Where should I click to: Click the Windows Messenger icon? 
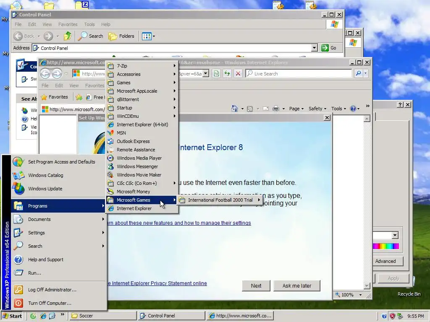click(110, 166)
